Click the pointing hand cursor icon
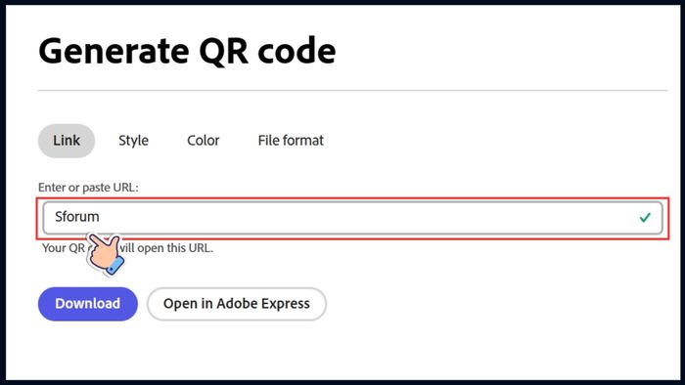This screenshot has width=685, height=385. tap(106, 254)
